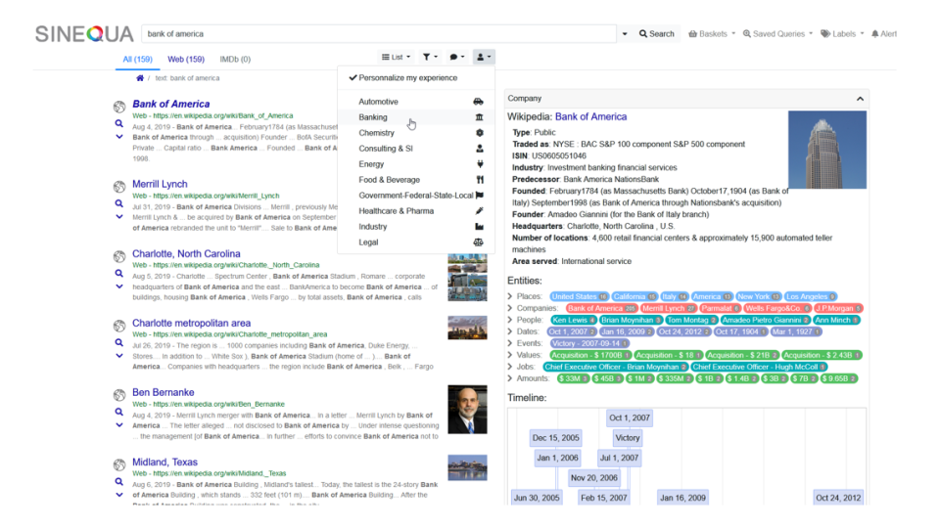Select Healthcare & Pharma menu entry
This screenshot has width=940, height=528.
(416, 211)
